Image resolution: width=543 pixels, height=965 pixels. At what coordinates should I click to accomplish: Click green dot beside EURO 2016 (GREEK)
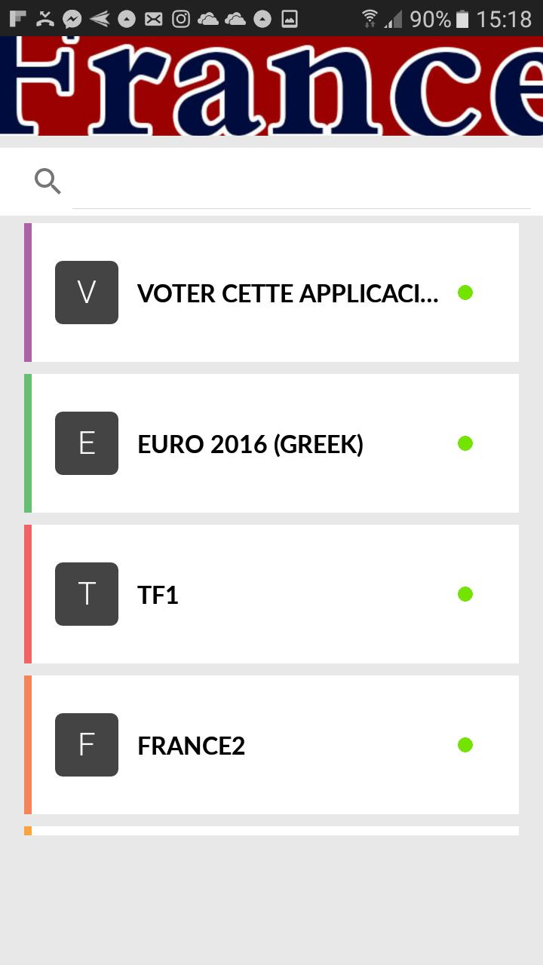(465, 443)
